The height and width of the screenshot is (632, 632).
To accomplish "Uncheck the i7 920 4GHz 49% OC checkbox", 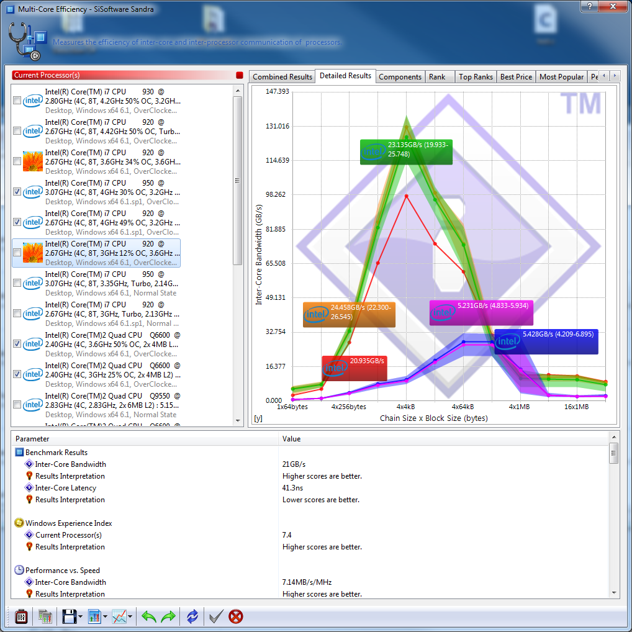I will pyautogui.click(x=17, y=222).
